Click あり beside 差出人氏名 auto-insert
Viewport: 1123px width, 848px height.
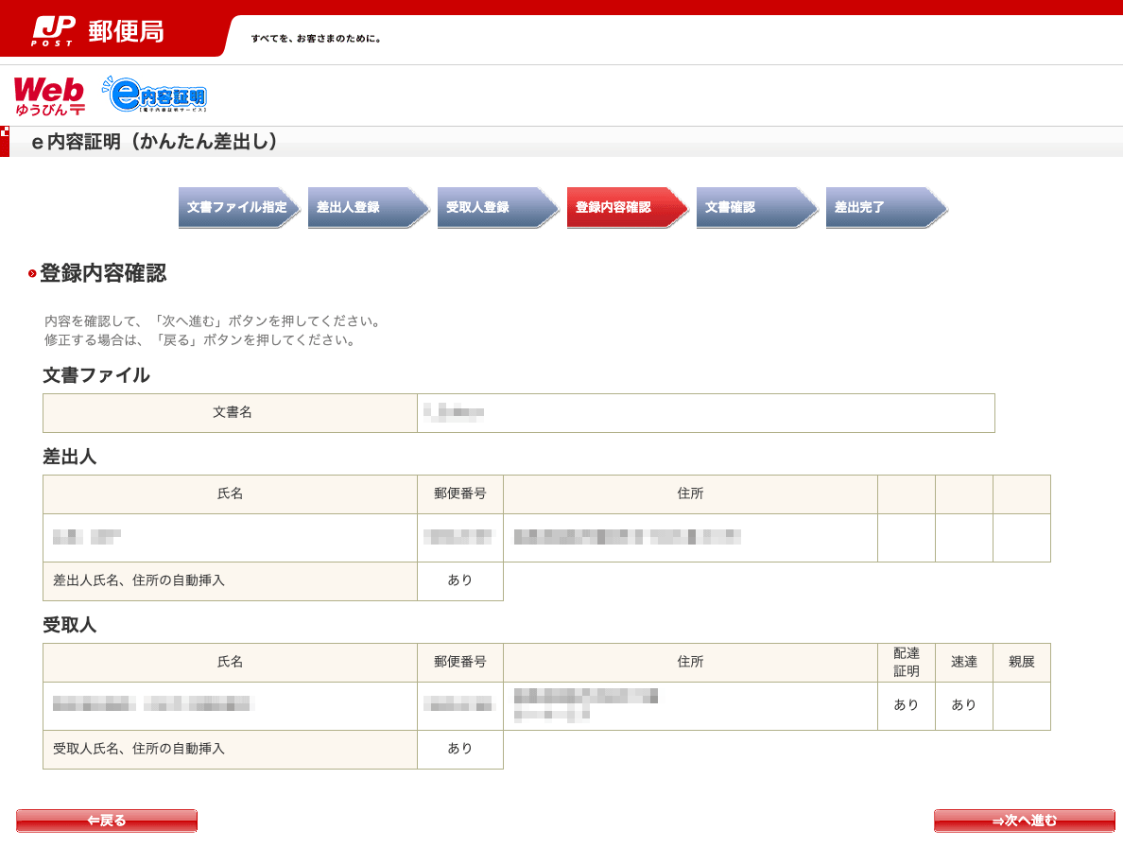(x=459, y=580)
